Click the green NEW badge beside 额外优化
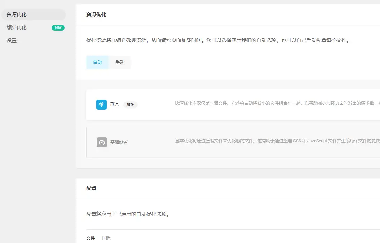380x243 pixels. click(58, 27)
